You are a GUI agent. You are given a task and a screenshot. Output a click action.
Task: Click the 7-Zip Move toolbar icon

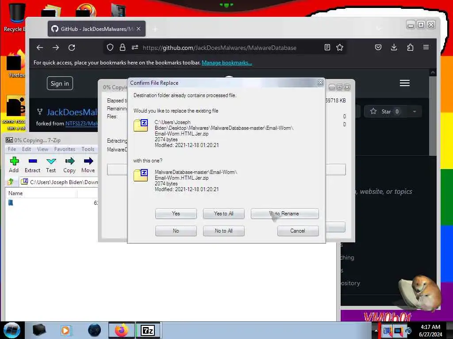pos(88,165)
